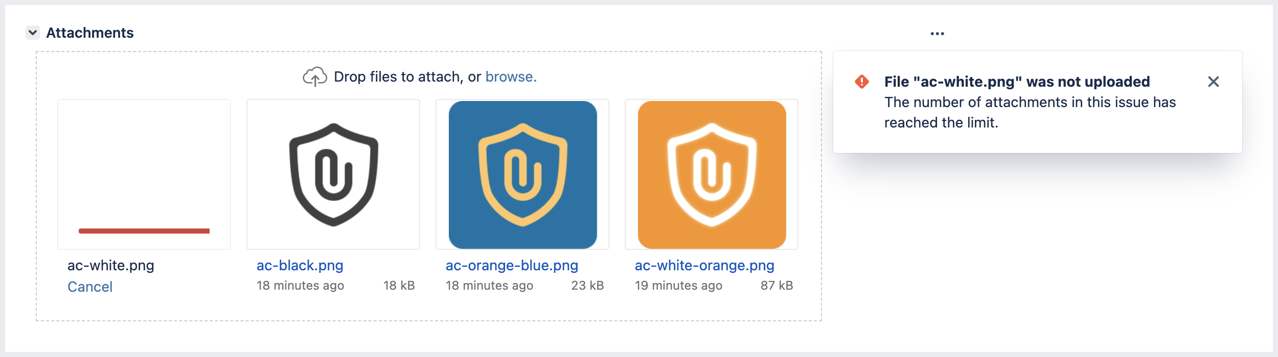Open the ac-black.png thumbnail preview

[333, 174]
